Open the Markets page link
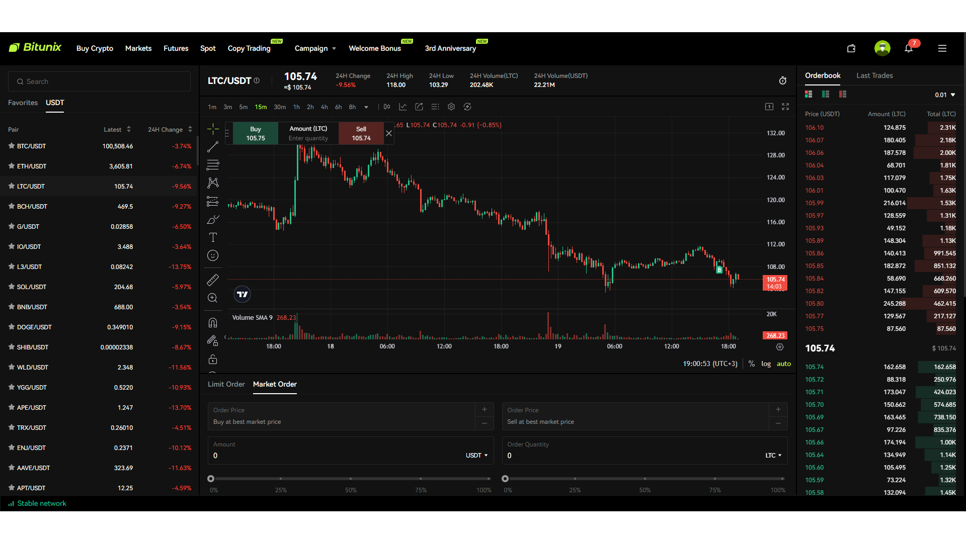 tap(138, 48)
